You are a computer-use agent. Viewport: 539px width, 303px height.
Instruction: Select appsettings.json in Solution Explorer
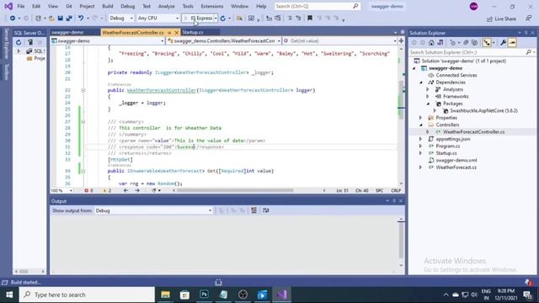pos(453,139)
